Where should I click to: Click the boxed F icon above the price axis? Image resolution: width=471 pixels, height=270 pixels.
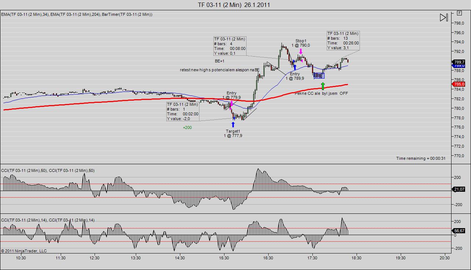[x=459, y=13]
